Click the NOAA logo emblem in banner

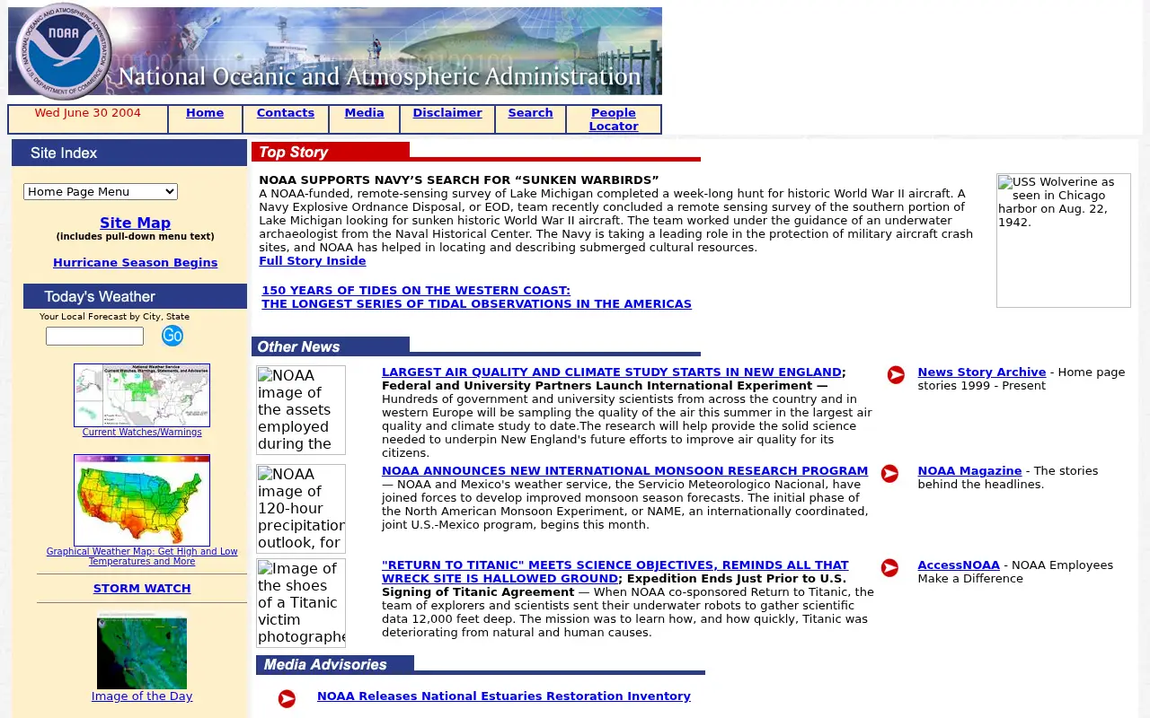(64, 50)
